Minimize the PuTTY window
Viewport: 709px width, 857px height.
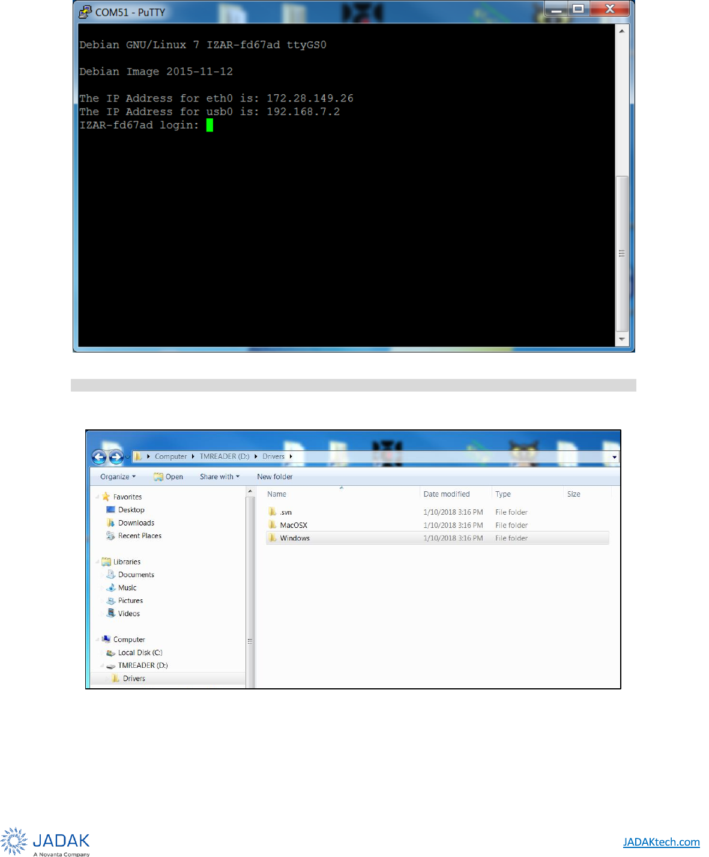point(557,8)
